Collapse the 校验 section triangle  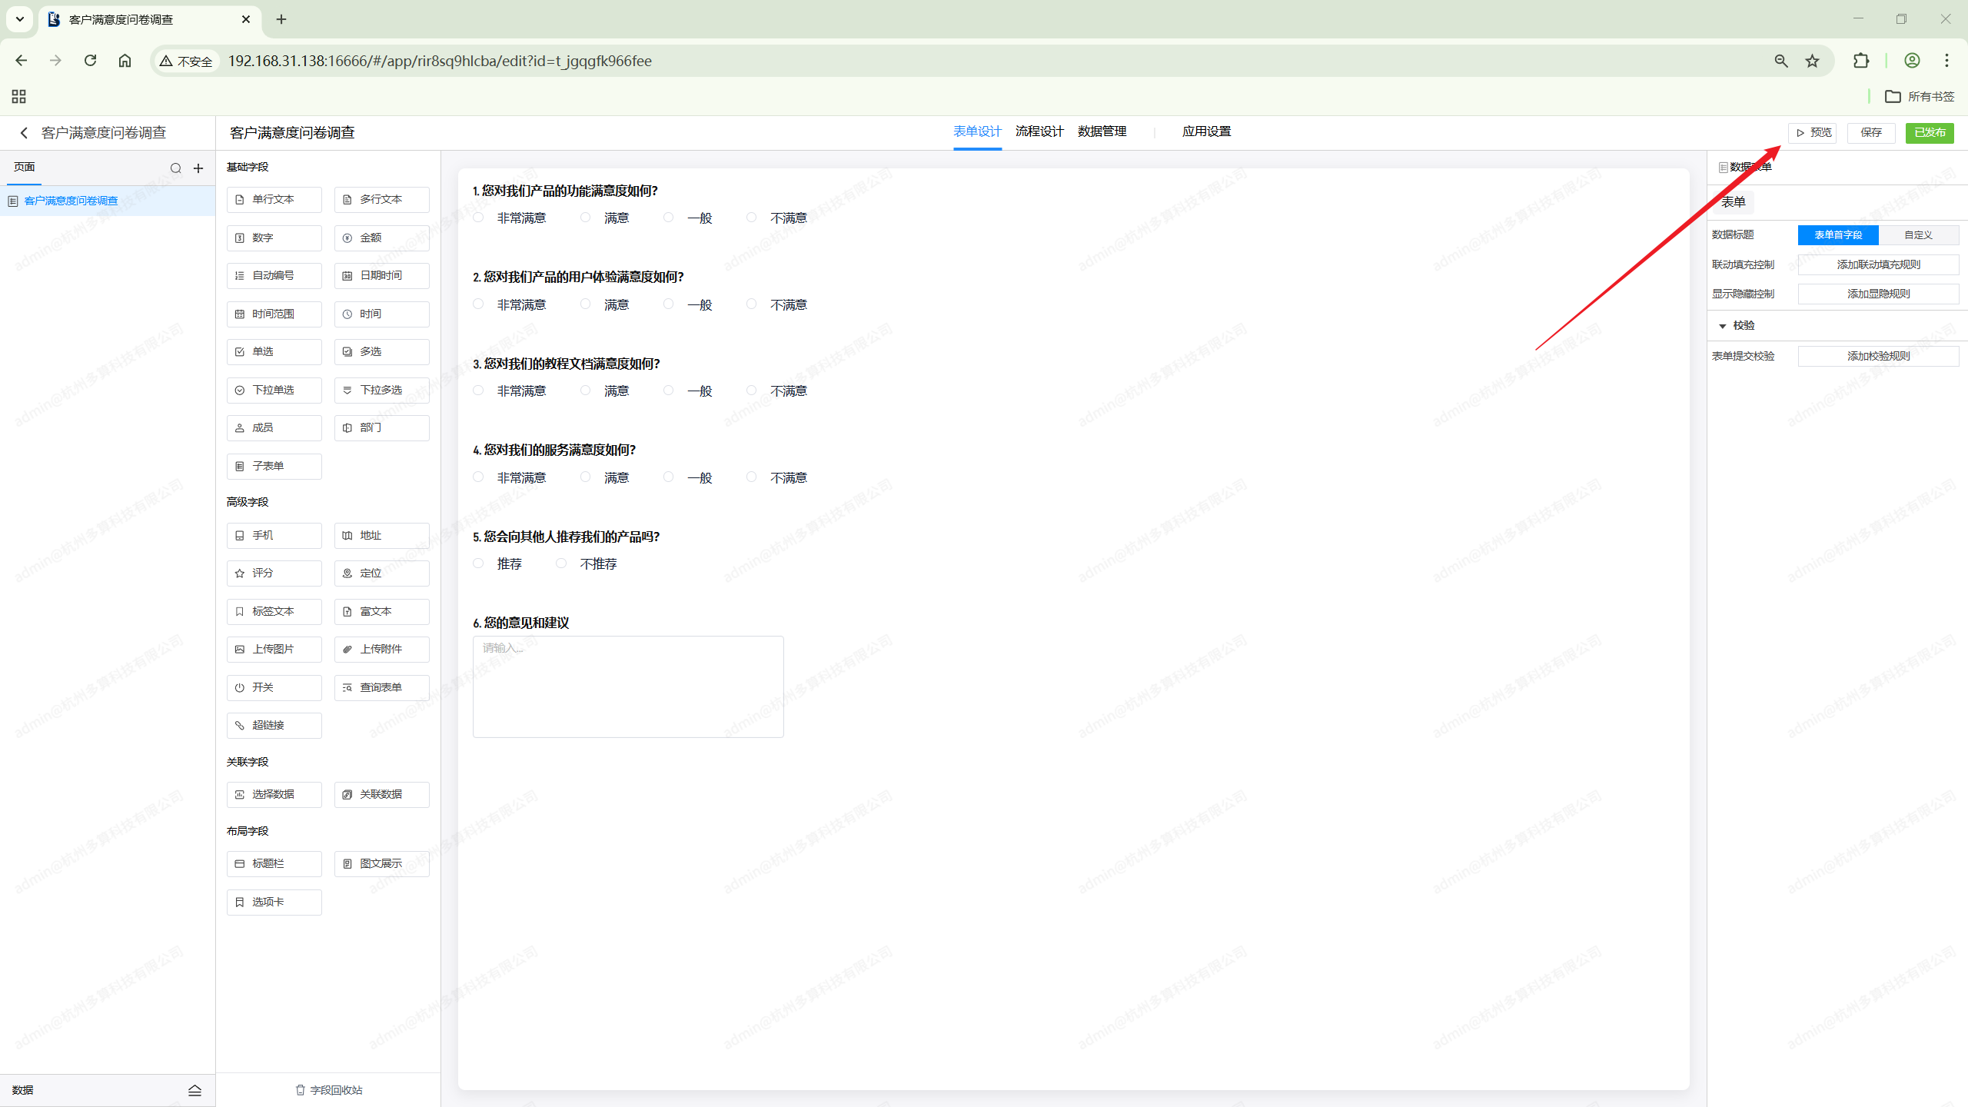coord(1722,326)
